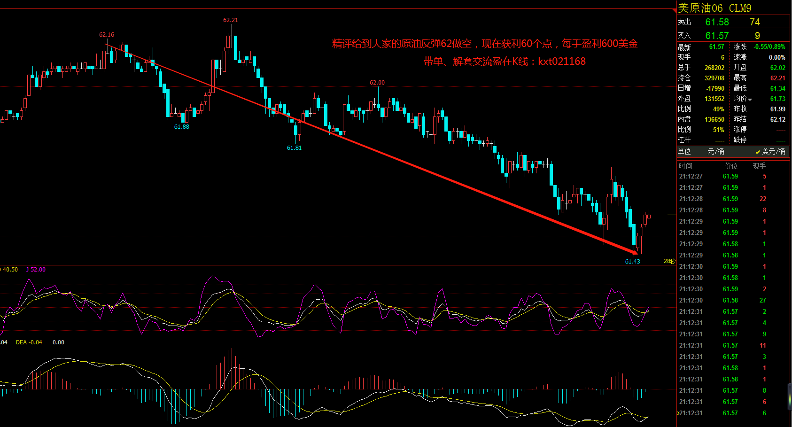Click the chart low label 61.81
Image resolution: width=792 pixels, height=427 pixels.
click(x=295, y=148)
